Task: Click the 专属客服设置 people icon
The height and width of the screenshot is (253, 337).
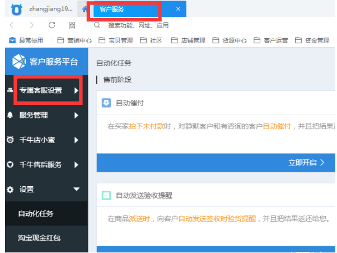Action: 10,90
